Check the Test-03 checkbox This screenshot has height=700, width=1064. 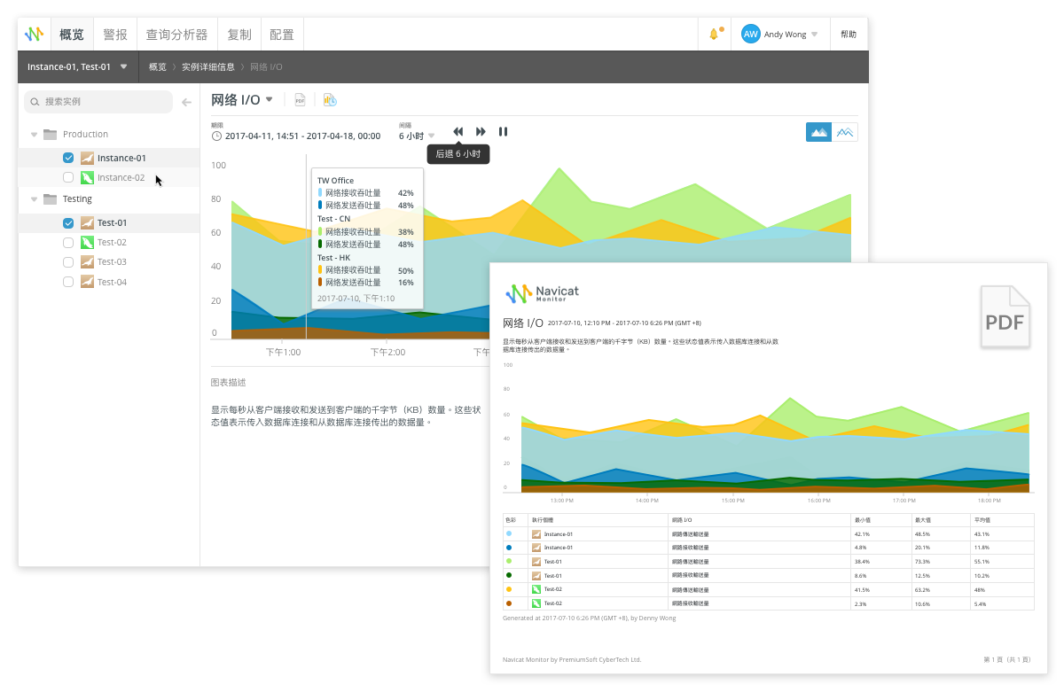[x=68, y=262]
